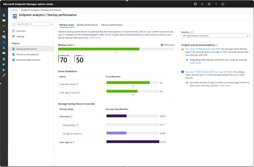Open directory and subscription filter icon
Viewport: 254px width, 167px height.
click(195, 4)
